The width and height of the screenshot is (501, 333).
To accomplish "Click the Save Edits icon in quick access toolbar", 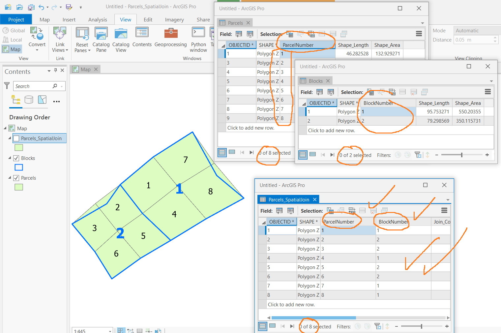I will (x=69, y=7).
